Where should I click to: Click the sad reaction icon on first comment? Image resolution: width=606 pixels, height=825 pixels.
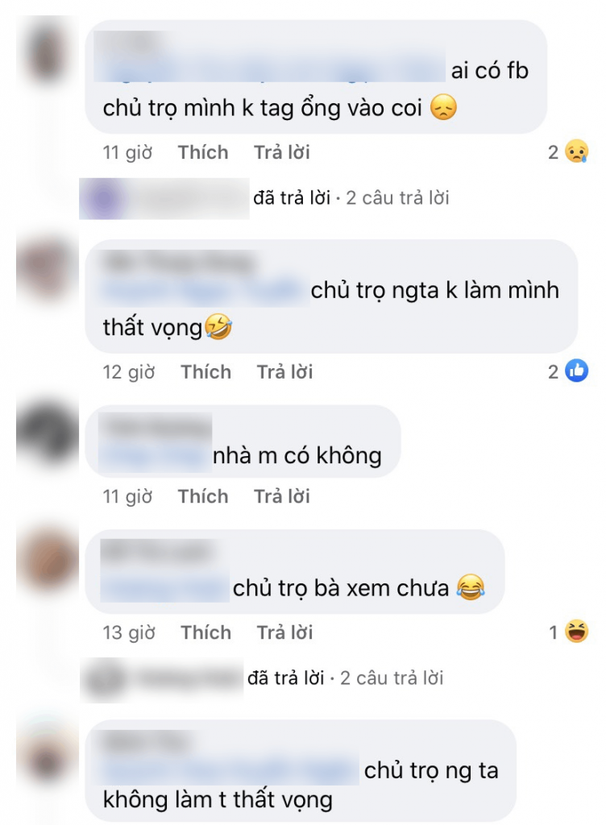coord(576,152)
